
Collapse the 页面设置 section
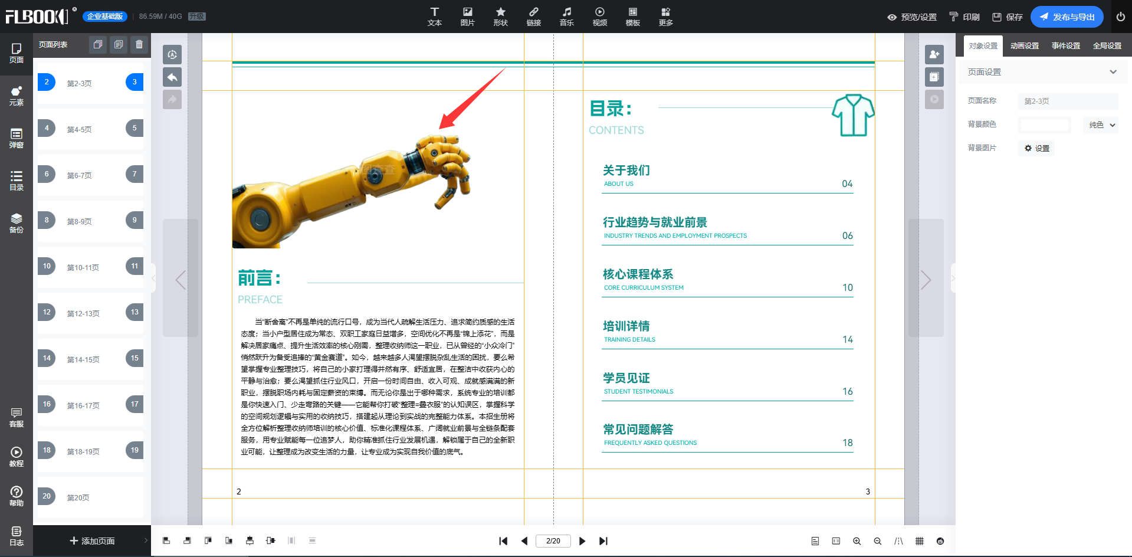click(x=1113, y=72)
